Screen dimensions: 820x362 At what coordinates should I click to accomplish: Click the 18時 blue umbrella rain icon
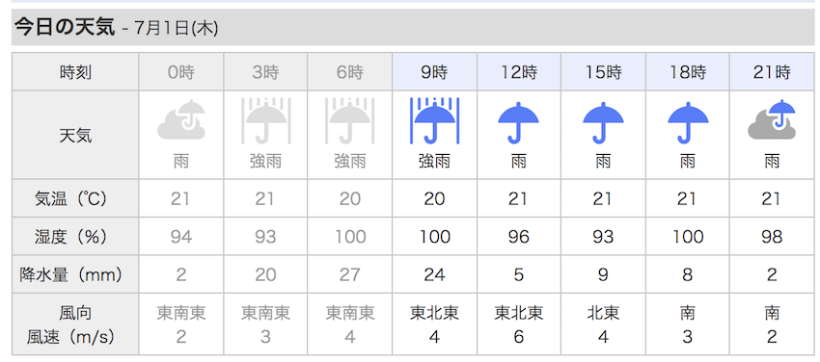click(x=688, y=123)
